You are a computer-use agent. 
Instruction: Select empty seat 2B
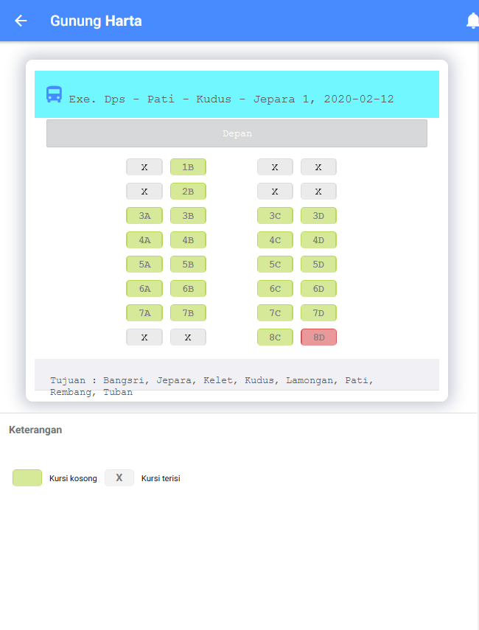coord(188,192)
